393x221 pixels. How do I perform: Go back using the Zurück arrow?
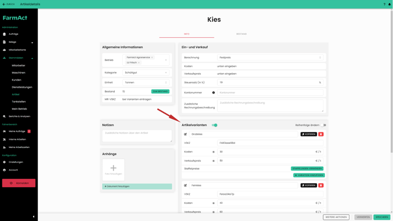click(9, 4)
